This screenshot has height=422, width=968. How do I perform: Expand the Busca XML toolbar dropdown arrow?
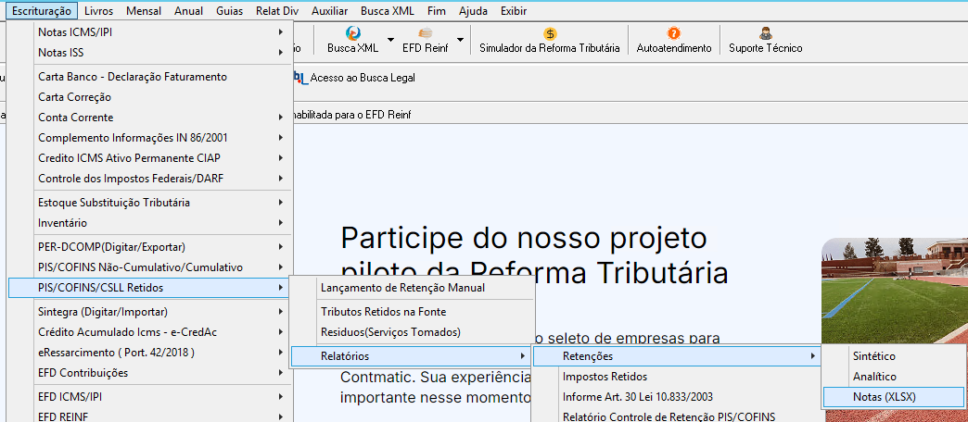click(x=390, y=41)
